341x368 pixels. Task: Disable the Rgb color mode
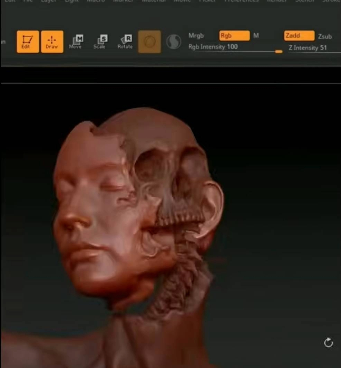tap(234, 35)
